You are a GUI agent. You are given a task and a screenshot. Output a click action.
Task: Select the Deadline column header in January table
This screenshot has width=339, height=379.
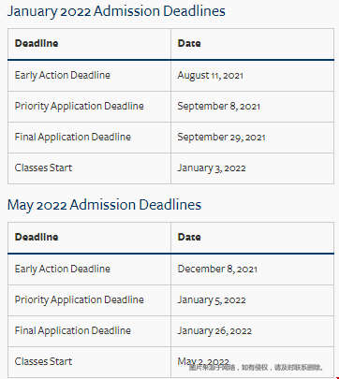point(37,43)
